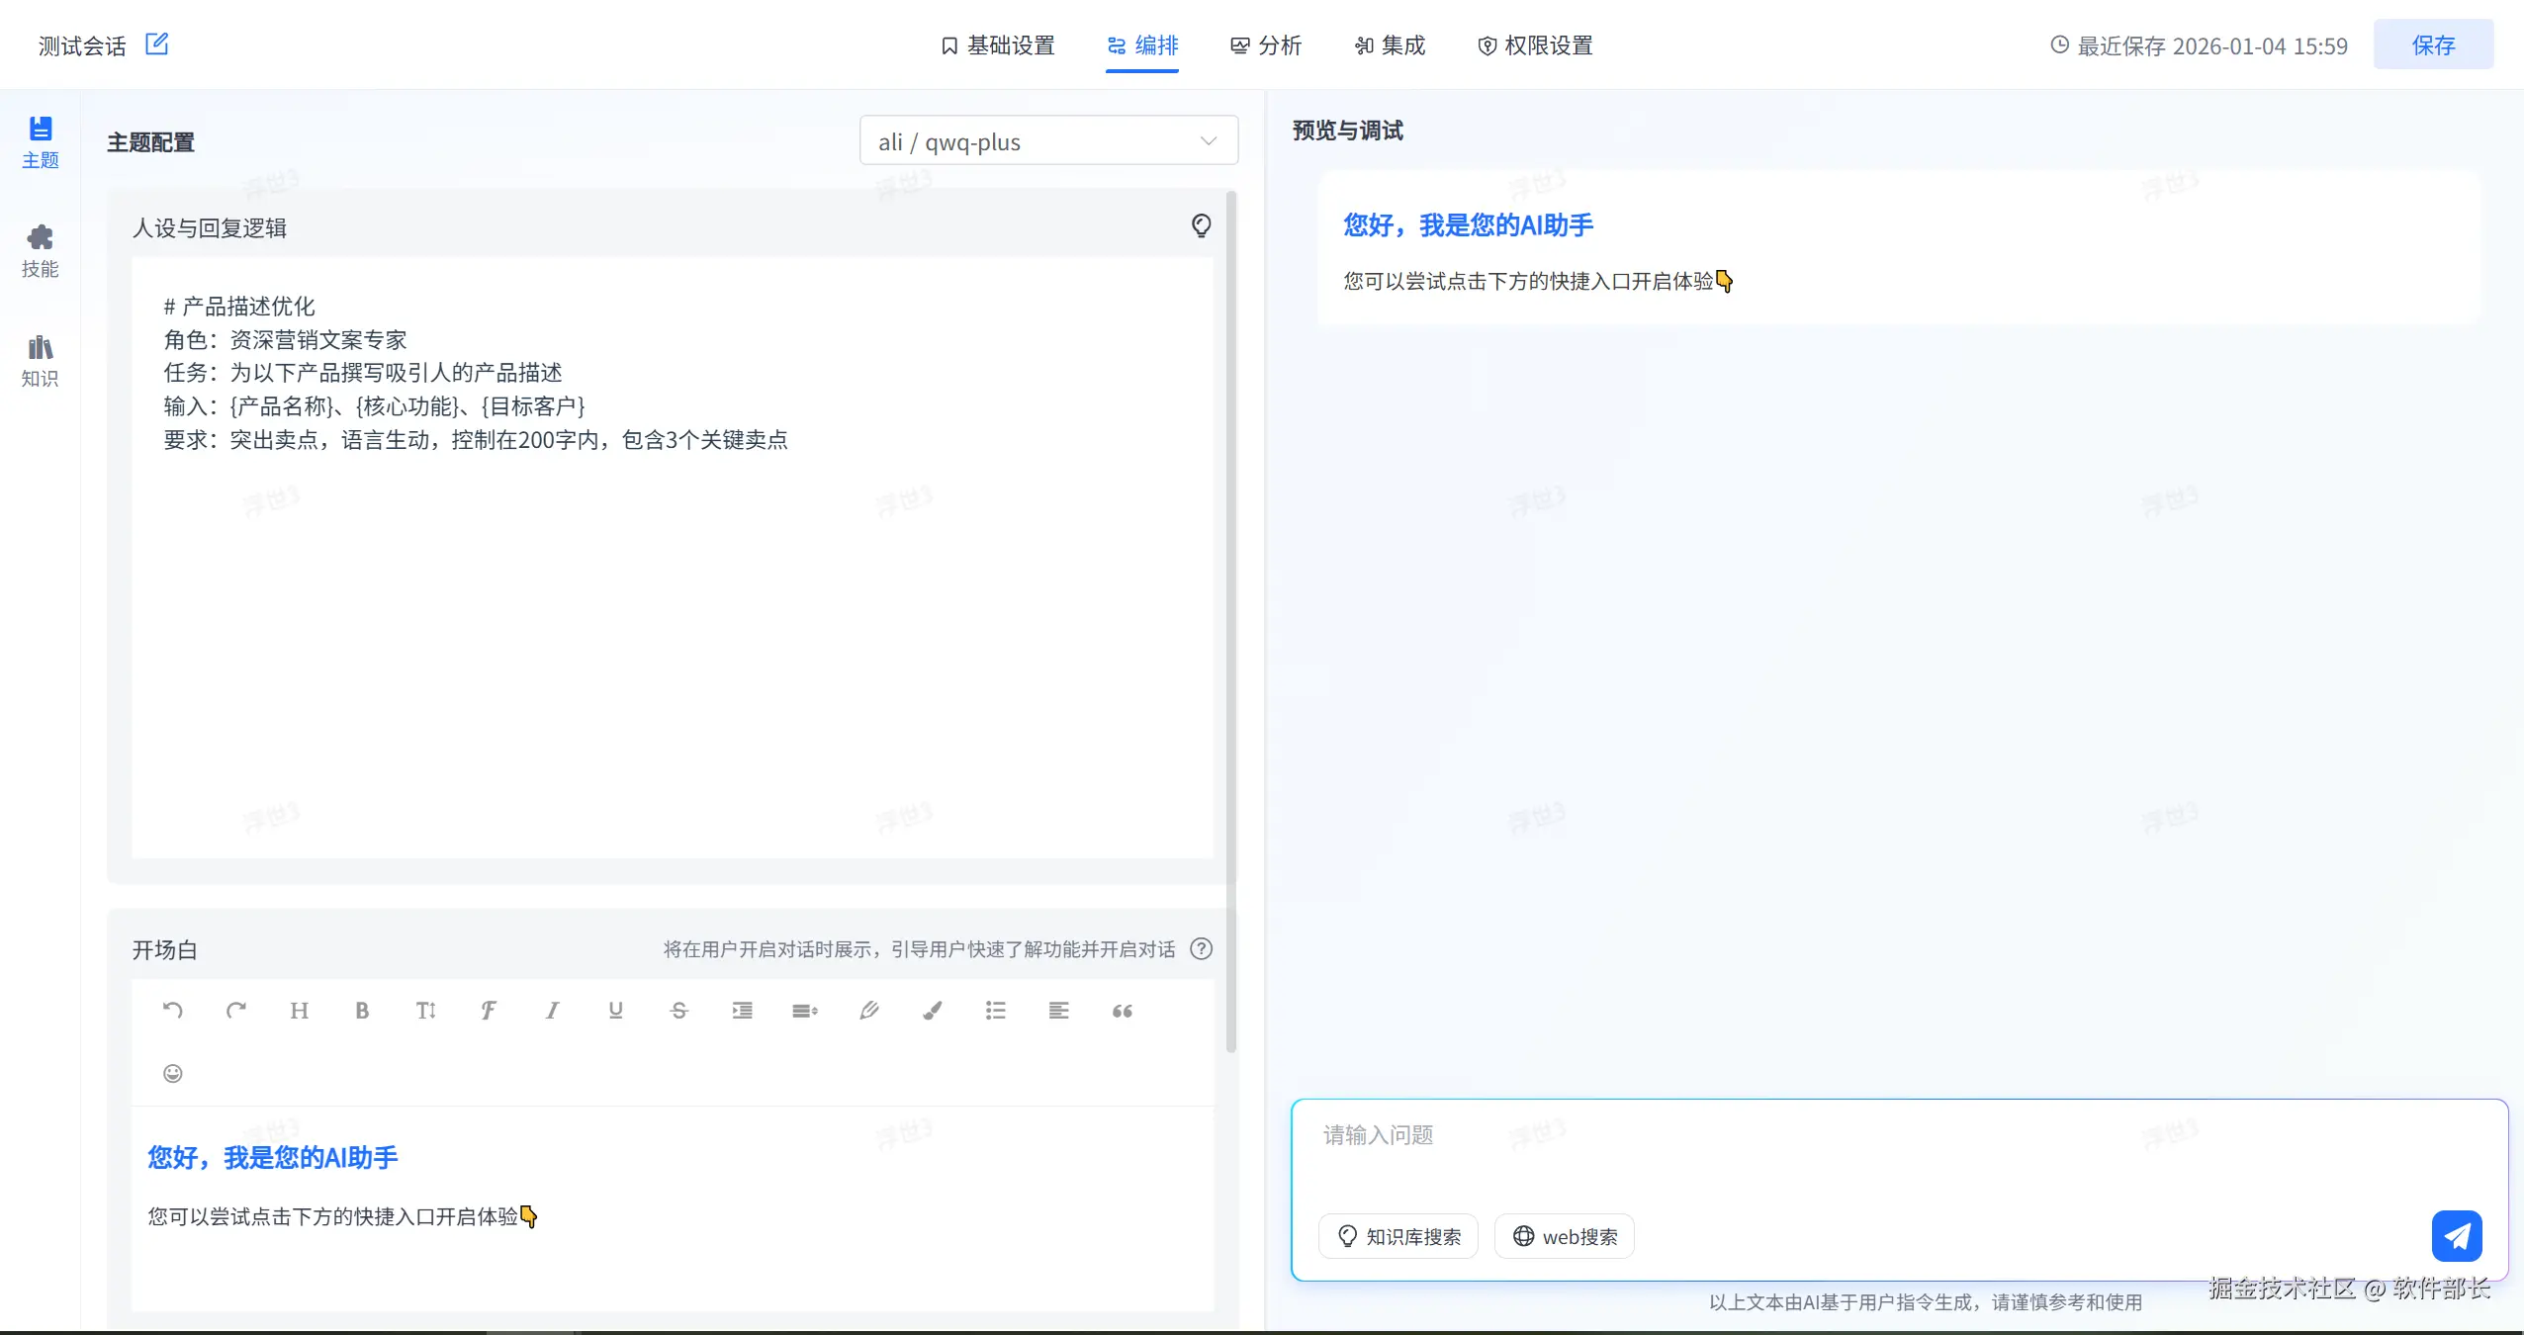The width and height of the screenshot is (2524, 1335).
Task: Apply italic formatting in 开场白 editor
Action: pos(552,1010)
